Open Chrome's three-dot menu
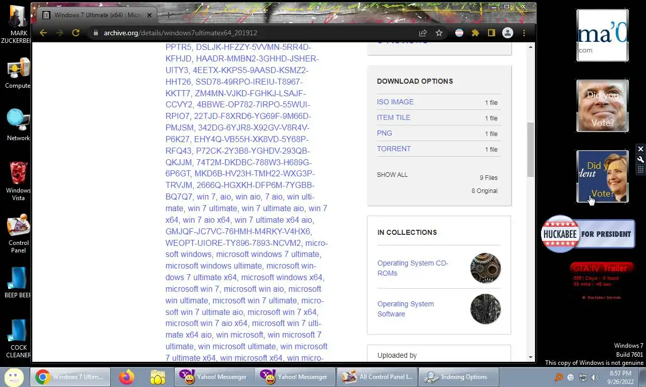 [524, 33]
